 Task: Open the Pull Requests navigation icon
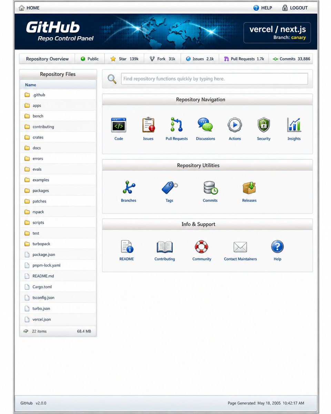point(177,125)
